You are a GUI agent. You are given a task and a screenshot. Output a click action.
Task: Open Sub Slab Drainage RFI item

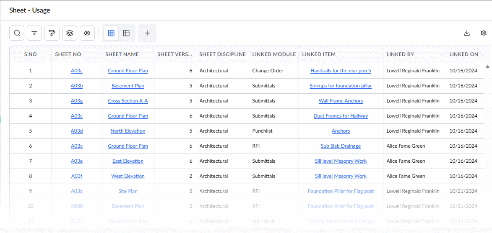coord(341,146)
